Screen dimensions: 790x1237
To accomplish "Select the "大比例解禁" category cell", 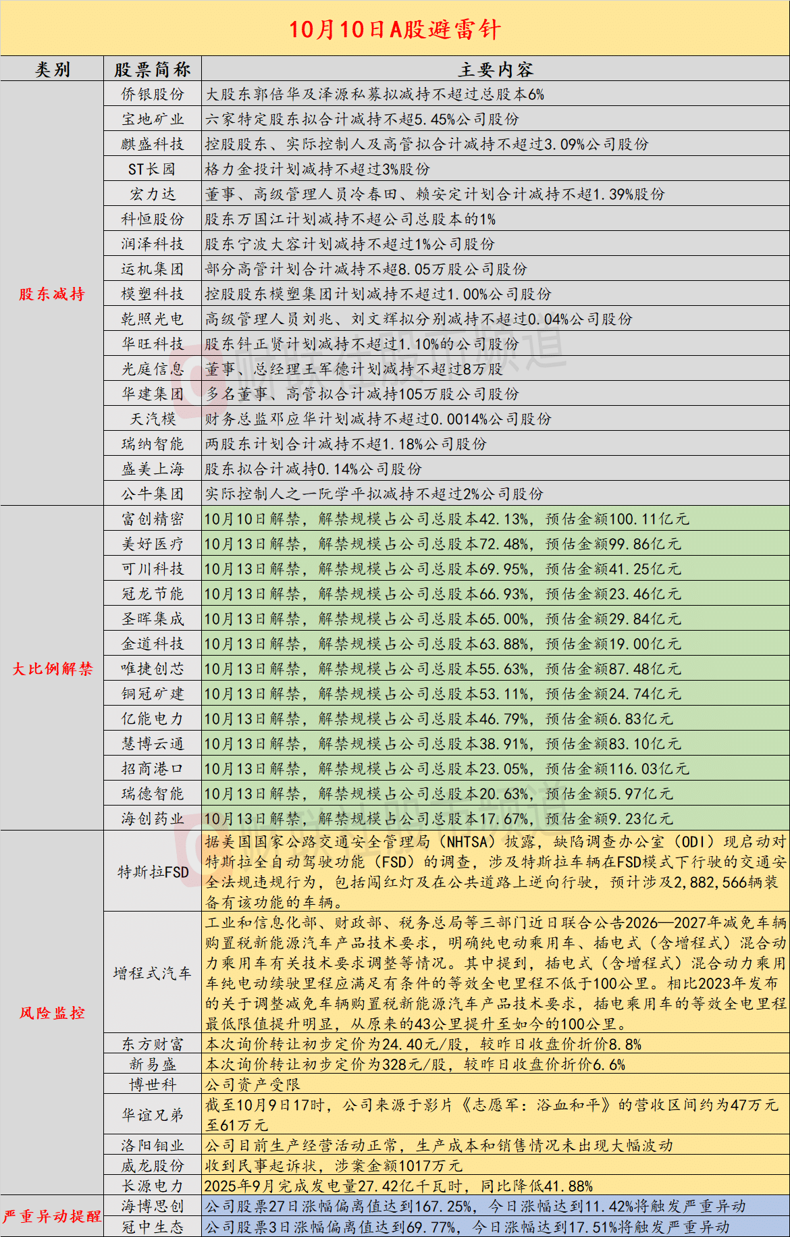I will pyautogui.click(x=52, y=668).
